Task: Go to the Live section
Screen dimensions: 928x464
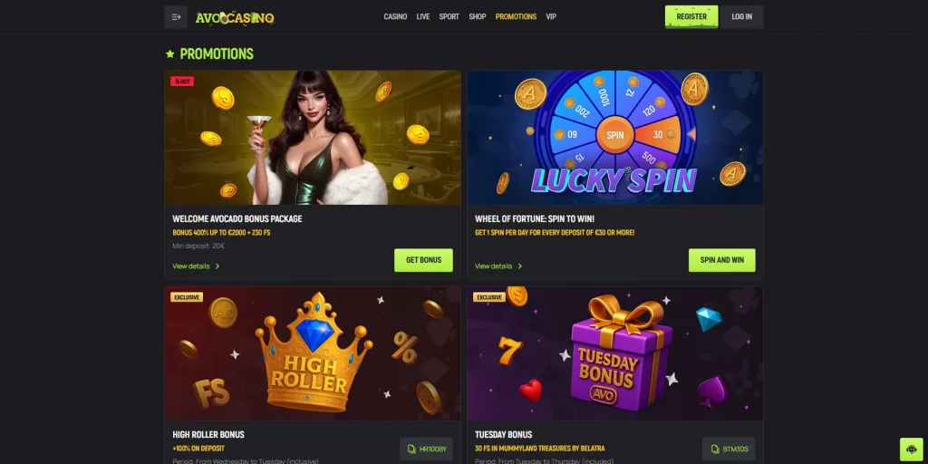Action: click(x=423, y=16)
